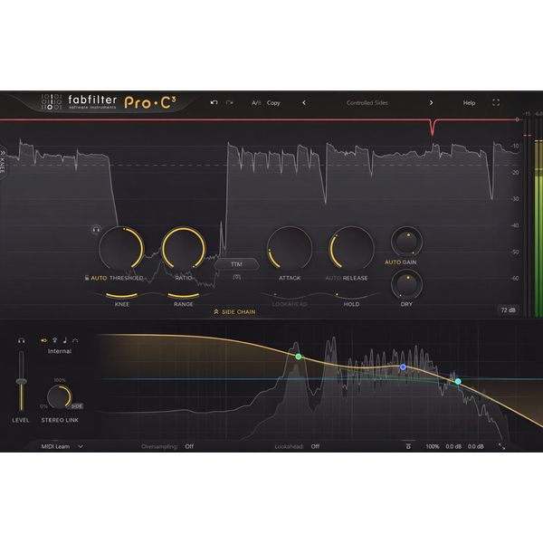Click the style settings icon below TTM
Viewport: 543px width, 543px height.
pos(237,277)
